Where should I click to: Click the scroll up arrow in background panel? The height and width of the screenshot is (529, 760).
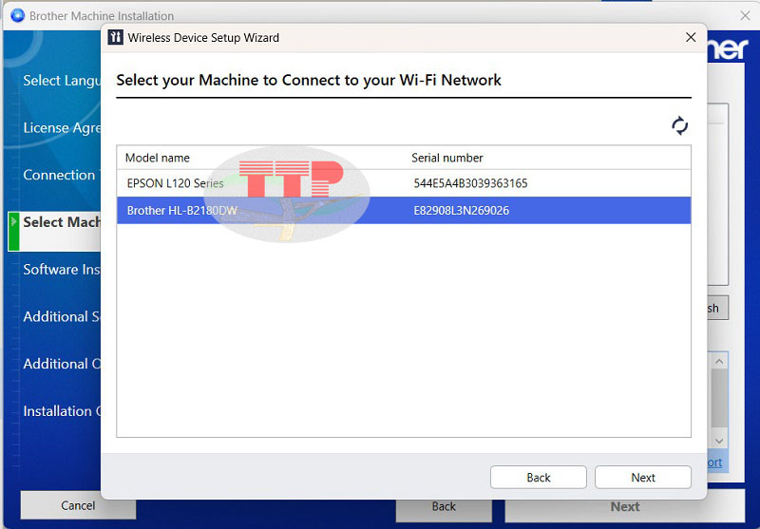719,362
